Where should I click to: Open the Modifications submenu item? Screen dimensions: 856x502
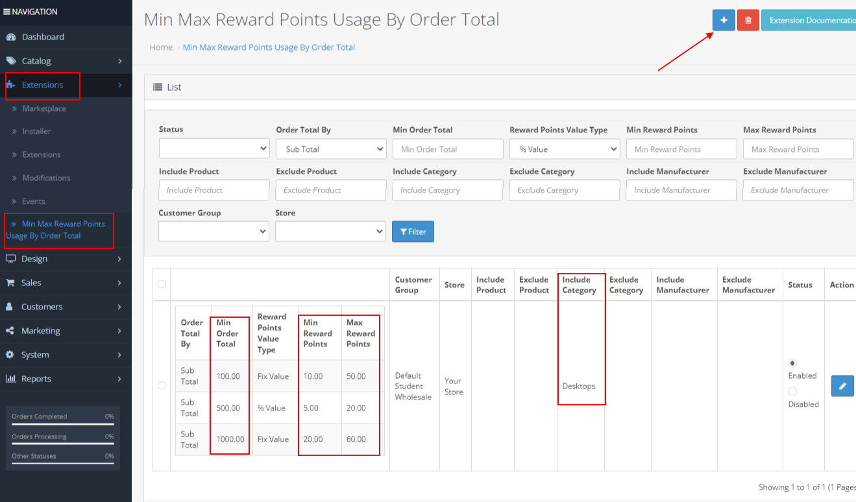[x=46, y=178]
